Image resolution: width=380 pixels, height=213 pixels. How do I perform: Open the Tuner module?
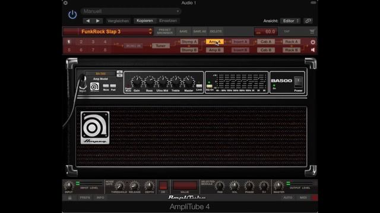161,46
